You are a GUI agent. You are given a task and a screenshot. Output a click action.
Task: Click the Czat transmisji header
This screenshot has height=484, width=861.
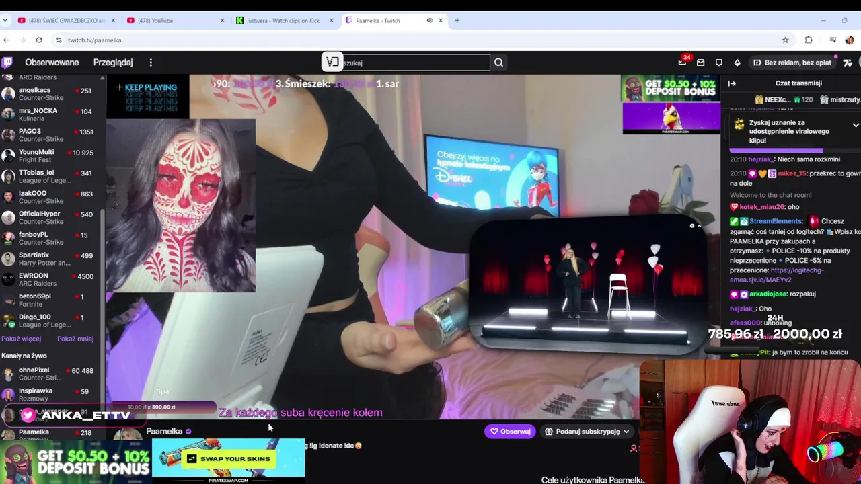(x=798, y=83)
